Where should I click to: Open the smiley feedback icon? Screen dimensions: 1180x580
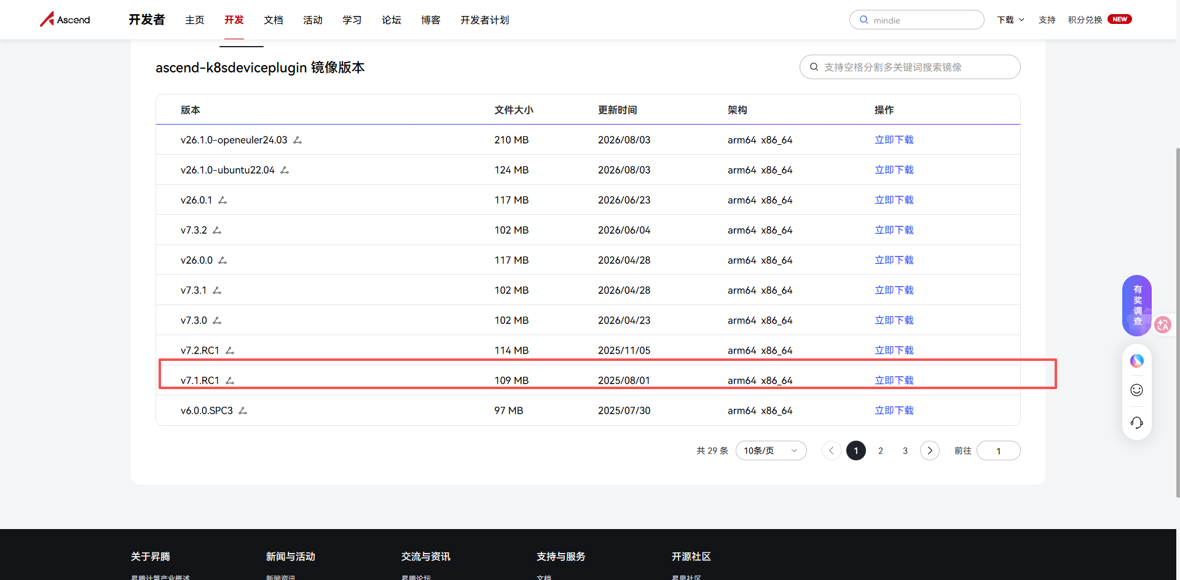click(x=1137, y=390)
